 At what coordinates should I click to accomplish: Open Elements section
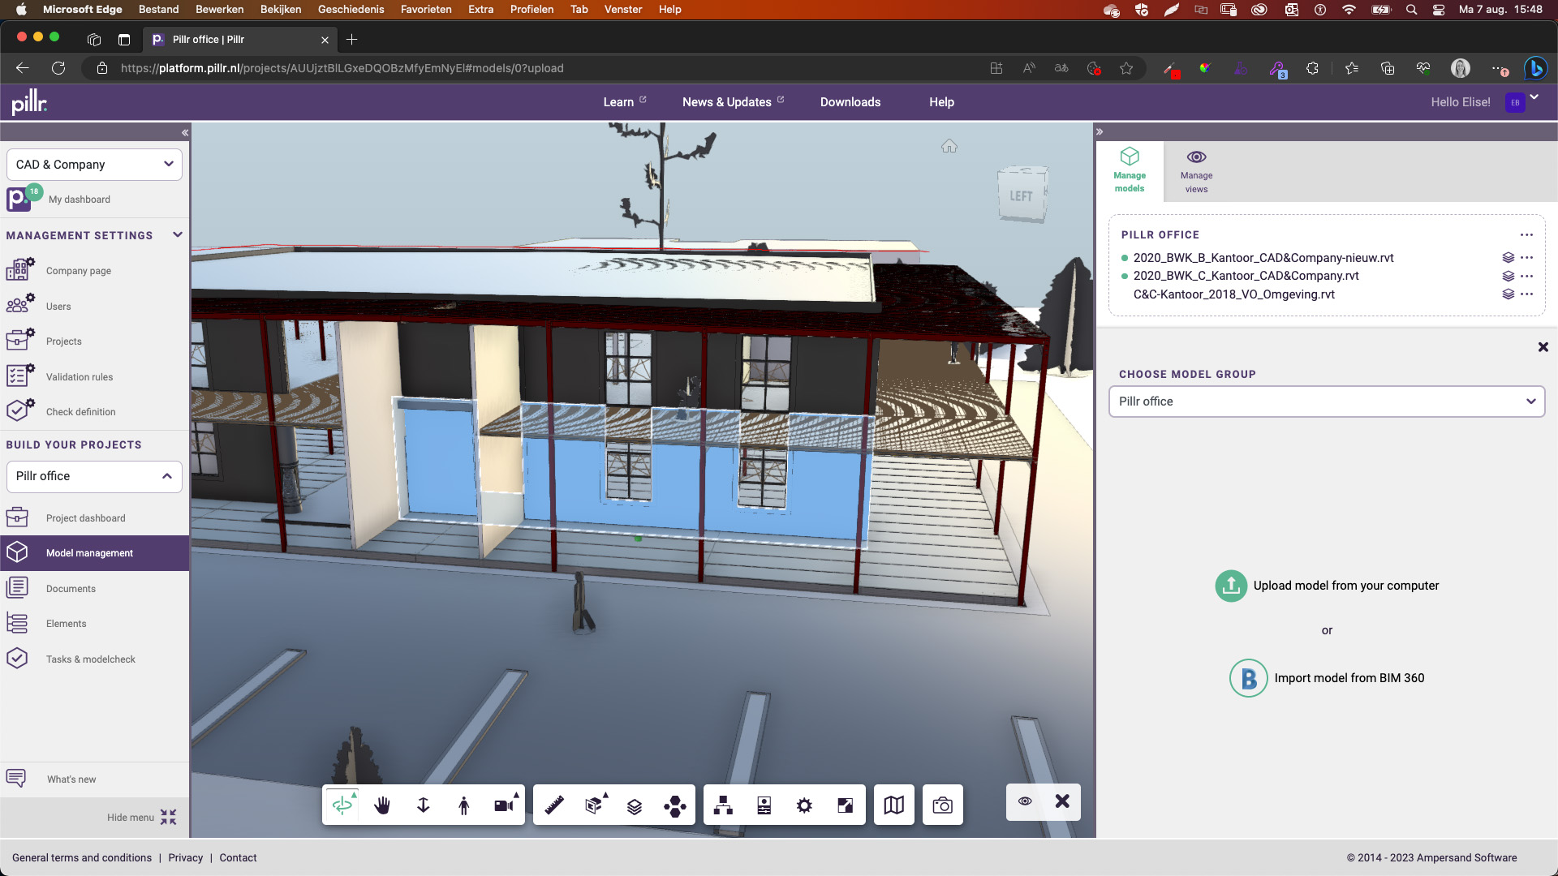tap(67, 624)
